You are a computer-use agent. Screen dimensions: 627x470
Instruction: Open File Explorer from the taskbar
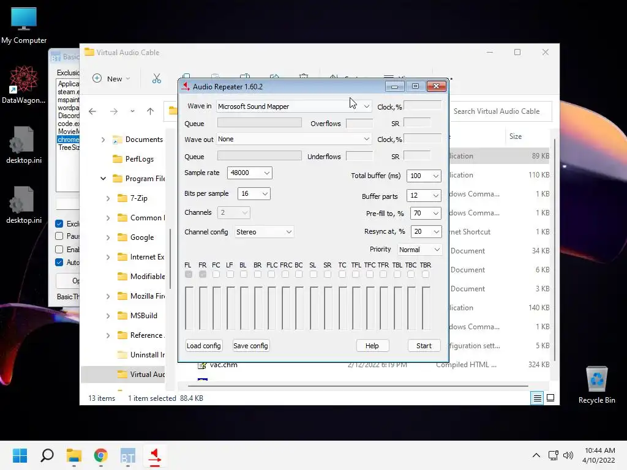(74, 455)
